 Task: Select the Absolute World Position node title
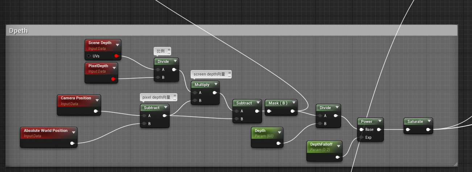[46, 130]
